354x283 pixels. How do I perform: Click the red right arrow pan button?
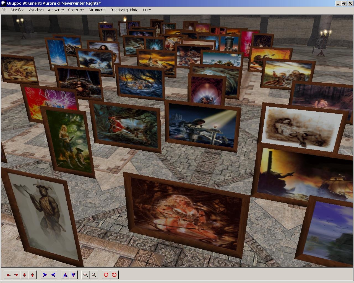coord(16,275)
